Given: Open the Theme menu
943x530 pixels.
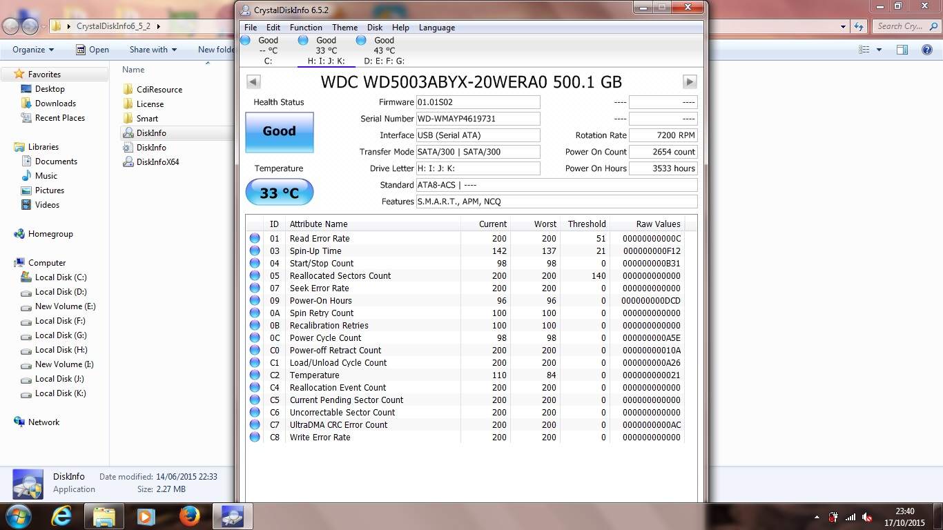Looking at the screenshot, I should pos(344,28).
